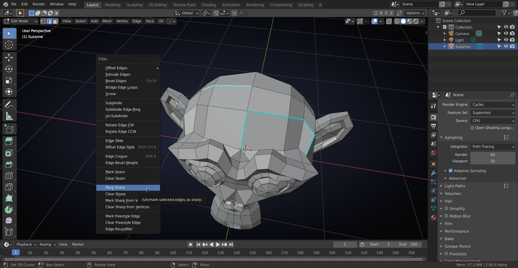Activate the Rotate tool
This screenshot has width=518, height=268.
(9, 69)
